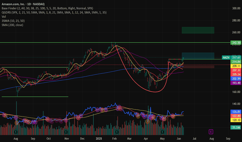Click the Nov label on time axis
The width and height of the screenshot is (242, 142).
tap(66, 139)
